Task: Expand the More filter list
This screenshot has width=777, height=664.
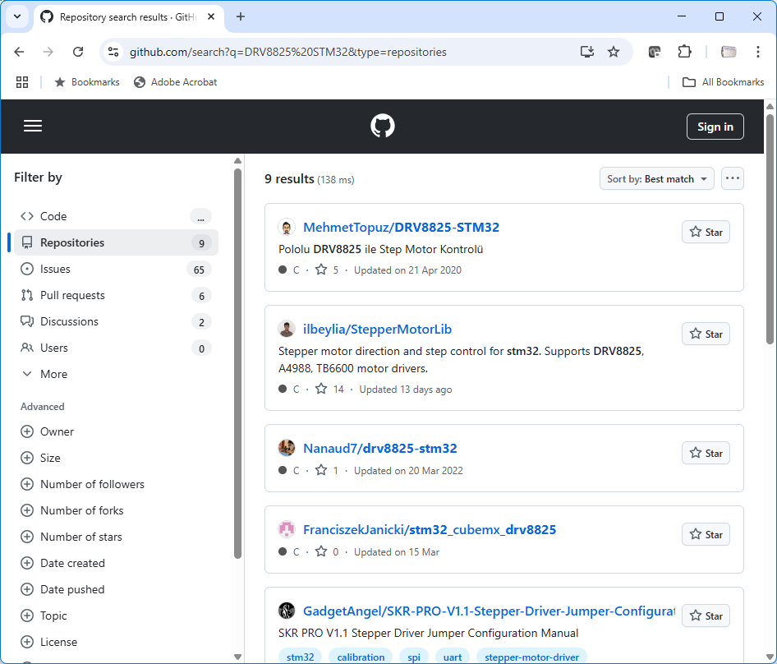Action: (116, 374)
